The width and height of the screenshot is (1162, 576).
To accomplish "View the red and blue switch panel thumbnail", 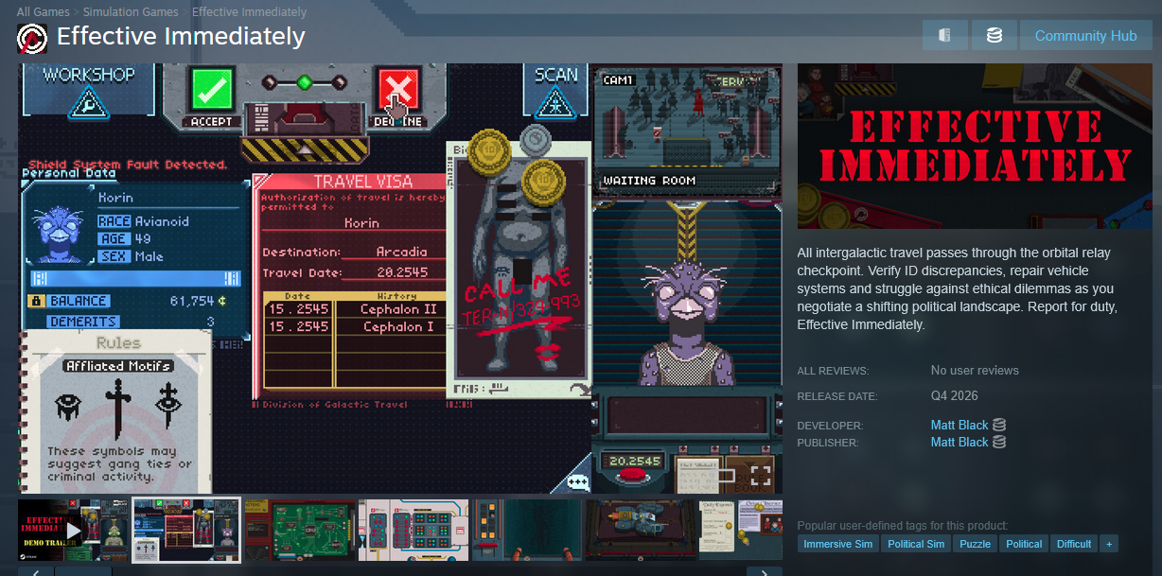I will (x=414, y=531).
